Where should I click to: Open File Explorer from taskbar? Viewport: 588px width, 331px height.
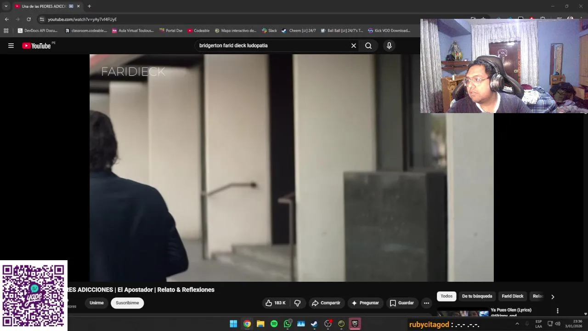click(x=260, y=324)
